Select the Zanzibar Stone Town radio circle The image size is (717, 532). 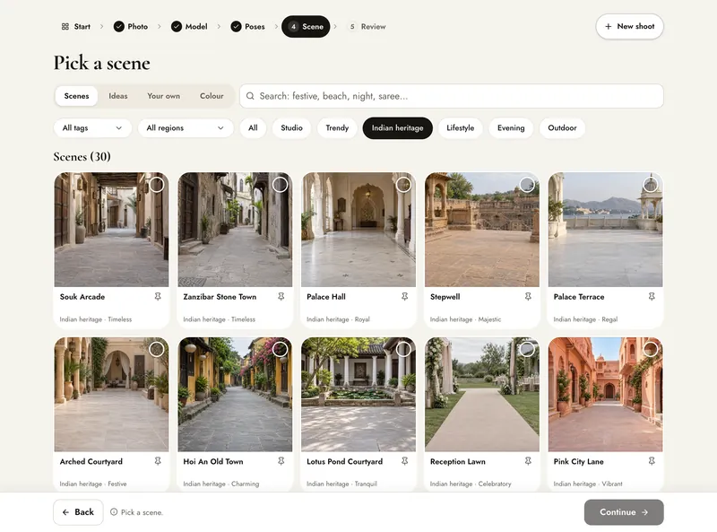click(280, 185)
